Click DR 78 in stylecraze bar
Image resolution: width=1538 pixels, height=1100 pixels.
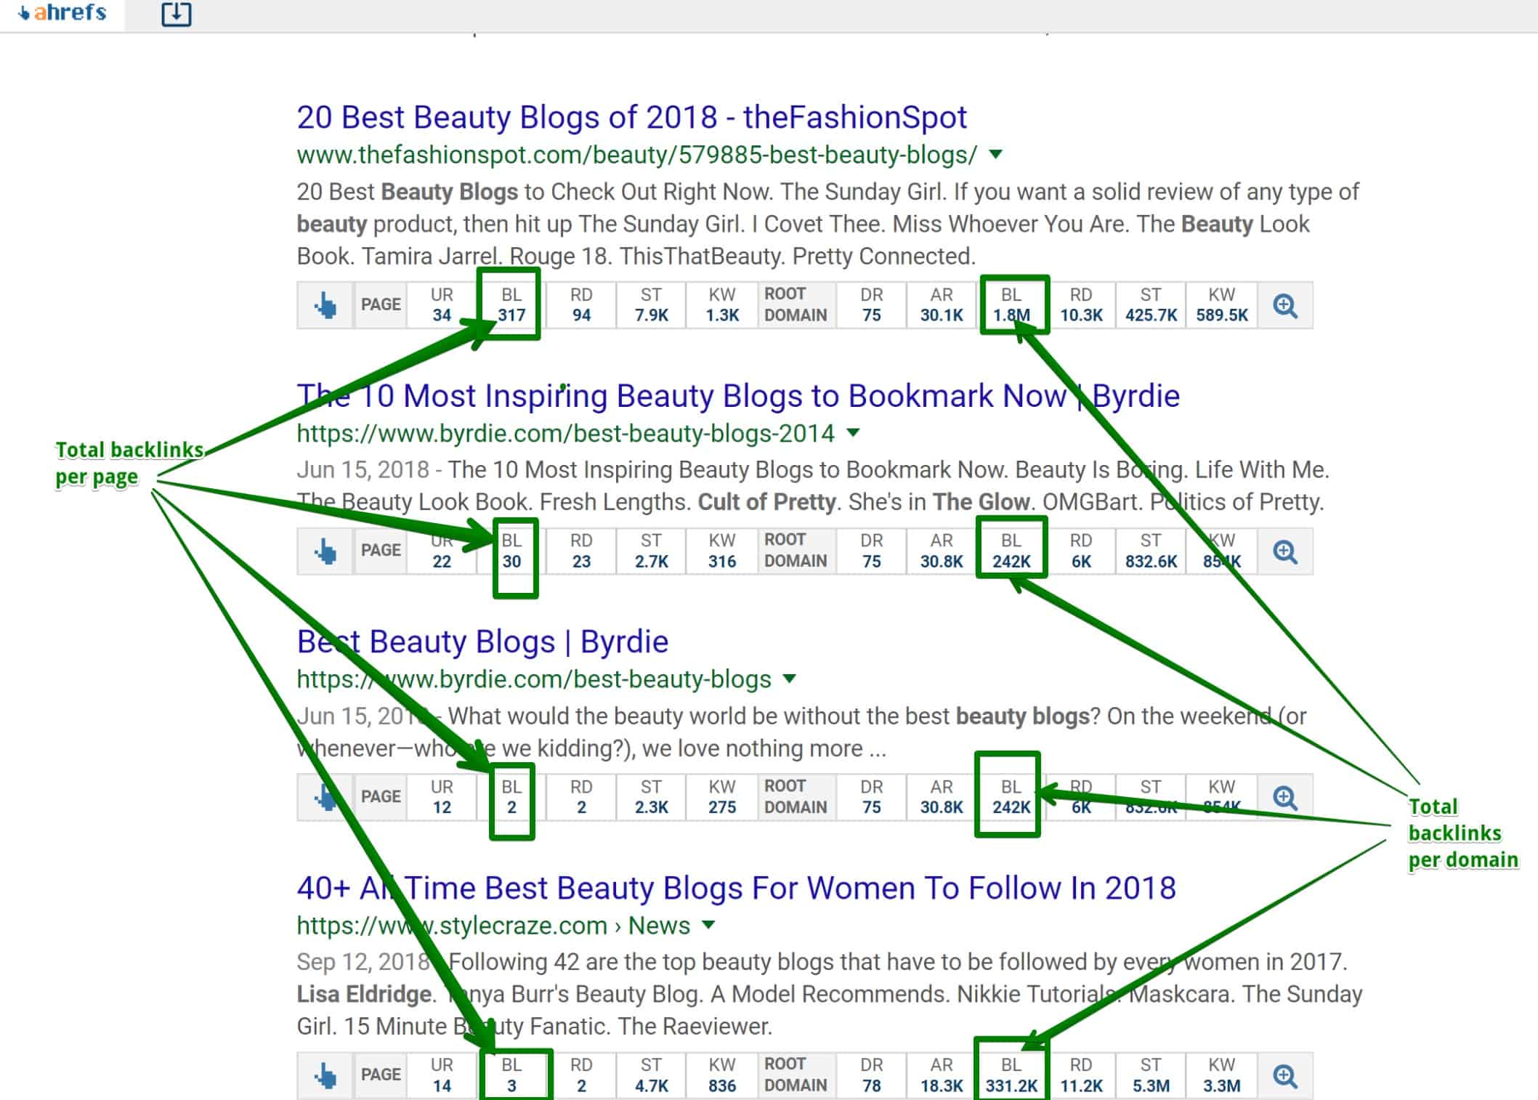point(872,1075)
